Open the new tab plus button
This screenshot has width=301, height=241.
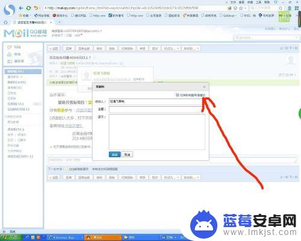pyautogui.click(x=60, y=22)
